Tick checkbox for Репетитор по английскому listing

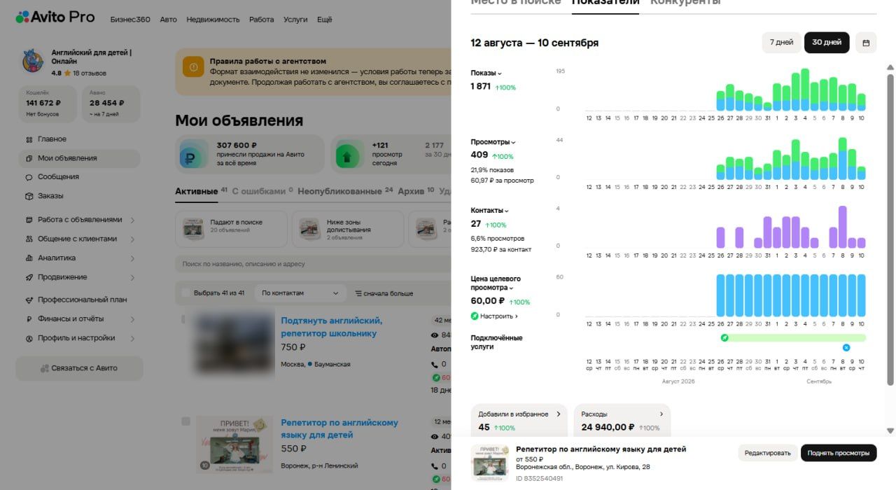(x=185, y=421)
